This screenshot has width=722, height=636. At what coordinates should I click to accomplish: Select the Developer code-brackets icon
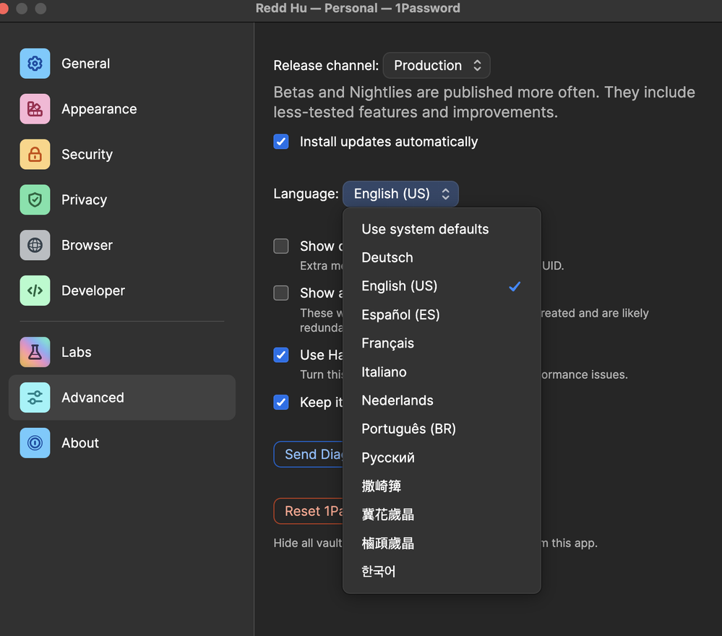coord(35,291)
